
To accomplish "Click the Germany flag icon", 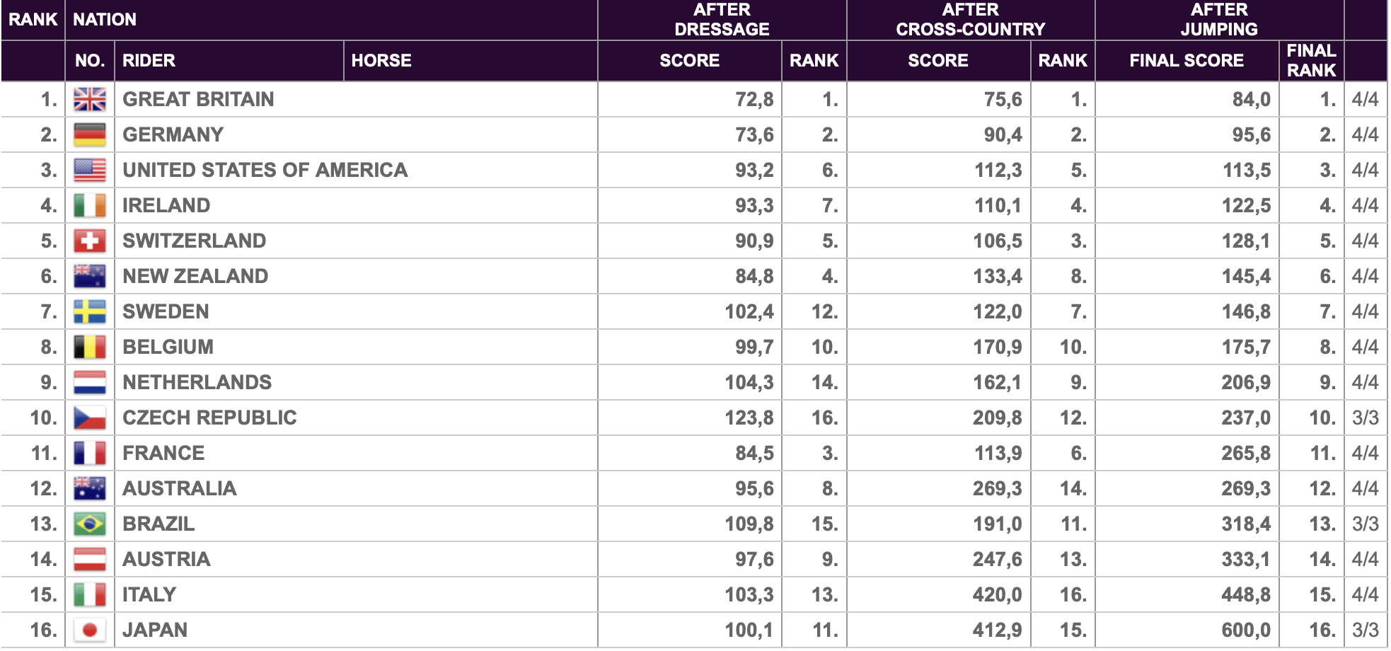I will pyautogui.click(x=90, y=135).
